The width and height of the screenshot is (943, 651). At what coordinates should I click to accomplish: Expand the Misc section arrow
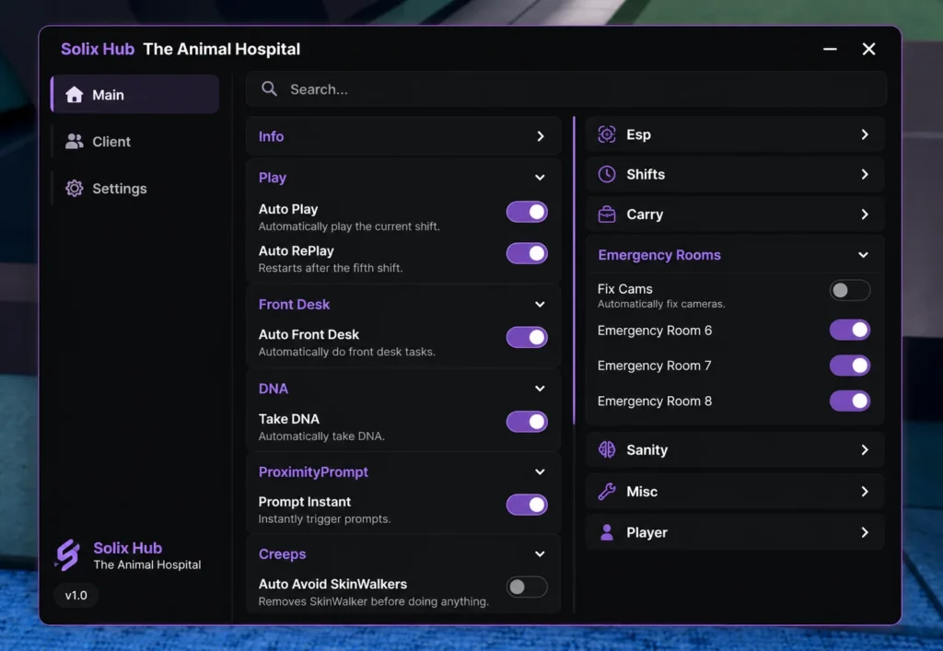[864, 491]
